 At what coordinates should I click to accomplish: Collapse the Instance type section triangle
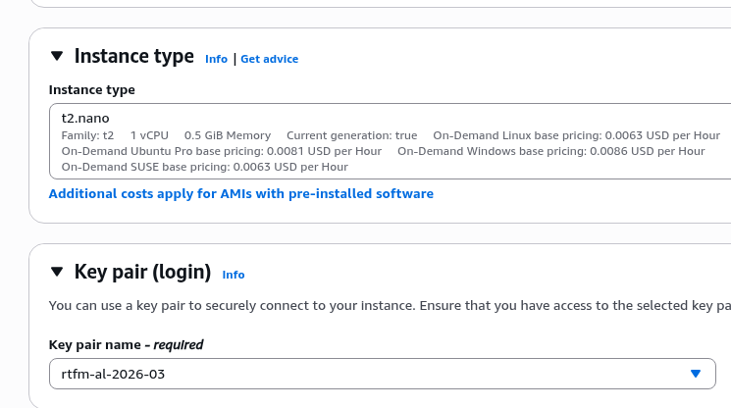(x=57, y=57)
